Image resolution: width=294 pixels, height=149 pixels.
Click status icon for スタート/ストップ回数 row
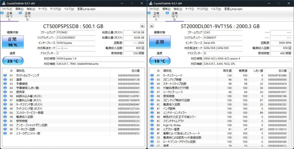(x=152, y=84)
